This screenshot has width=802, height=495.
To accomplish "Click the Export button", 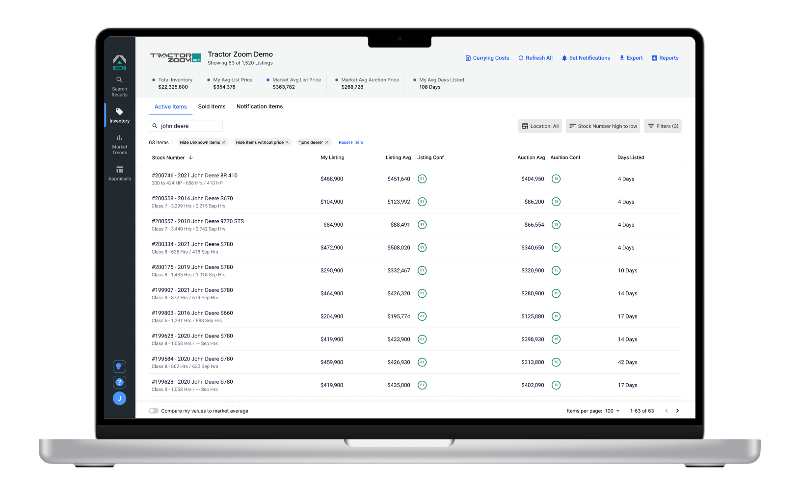I will (x=631, y=58).
